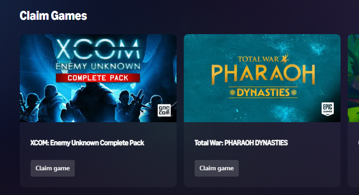Click the Epic Games badge on Pharaoh artwork
The height and width of the screenshot is (195, 359).
coord(327,109)
